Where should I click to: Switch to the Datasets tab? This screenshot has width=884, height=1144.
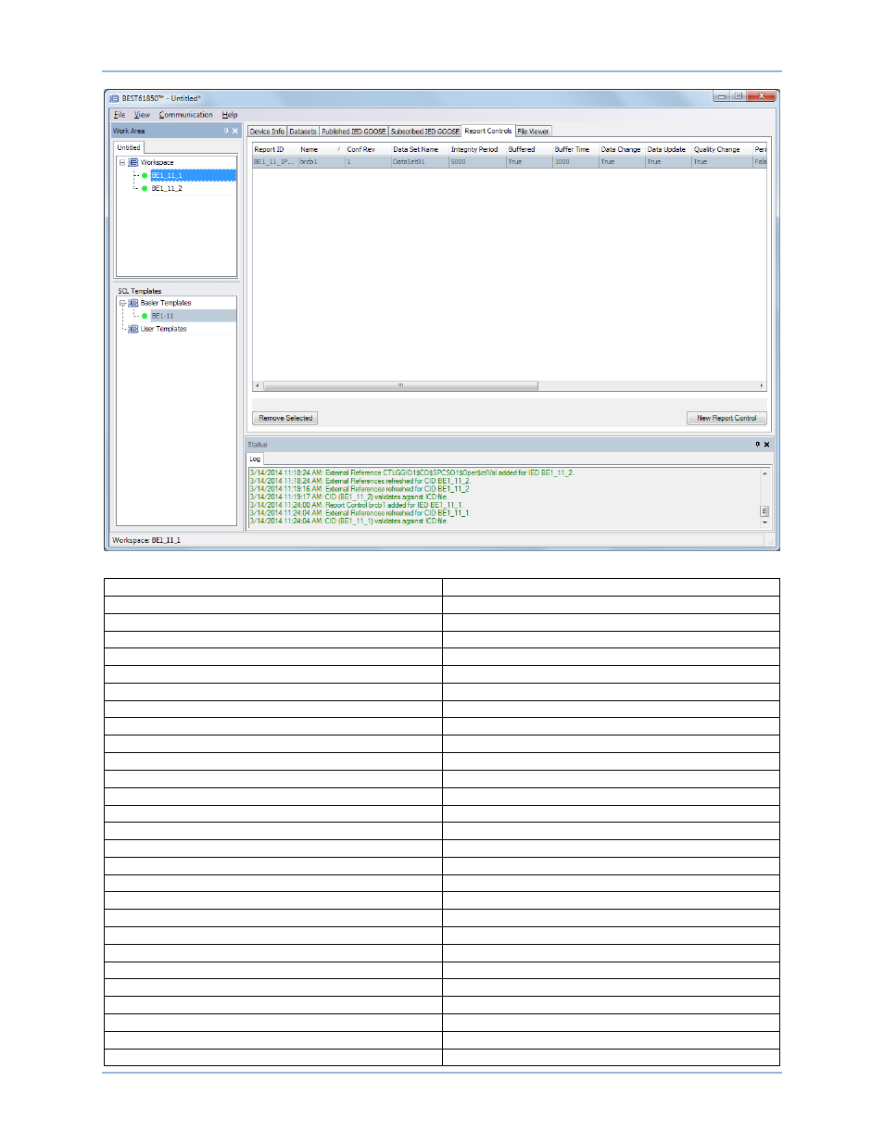pos(303,132)
